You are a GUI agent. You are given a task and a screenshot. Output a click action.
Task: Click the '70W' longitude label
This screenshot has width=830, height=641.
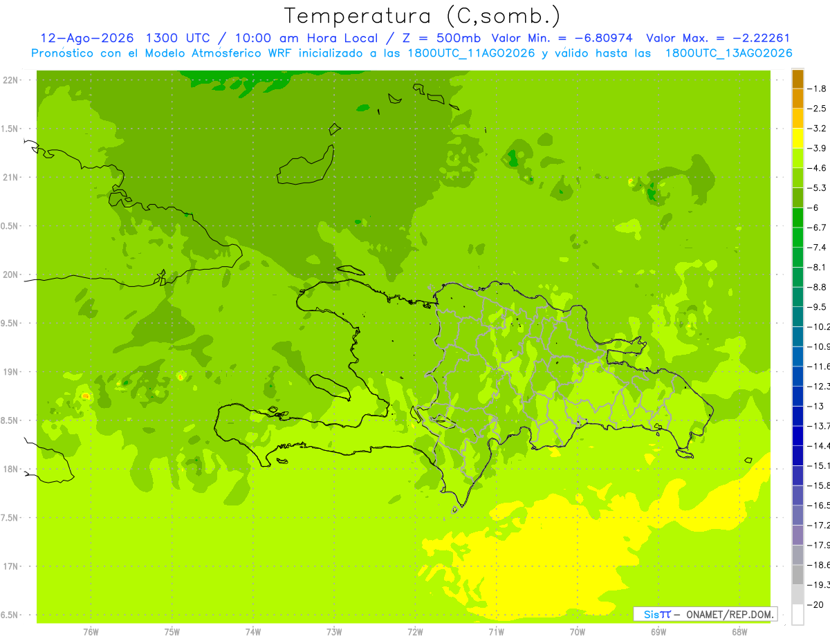pos(578,631)
